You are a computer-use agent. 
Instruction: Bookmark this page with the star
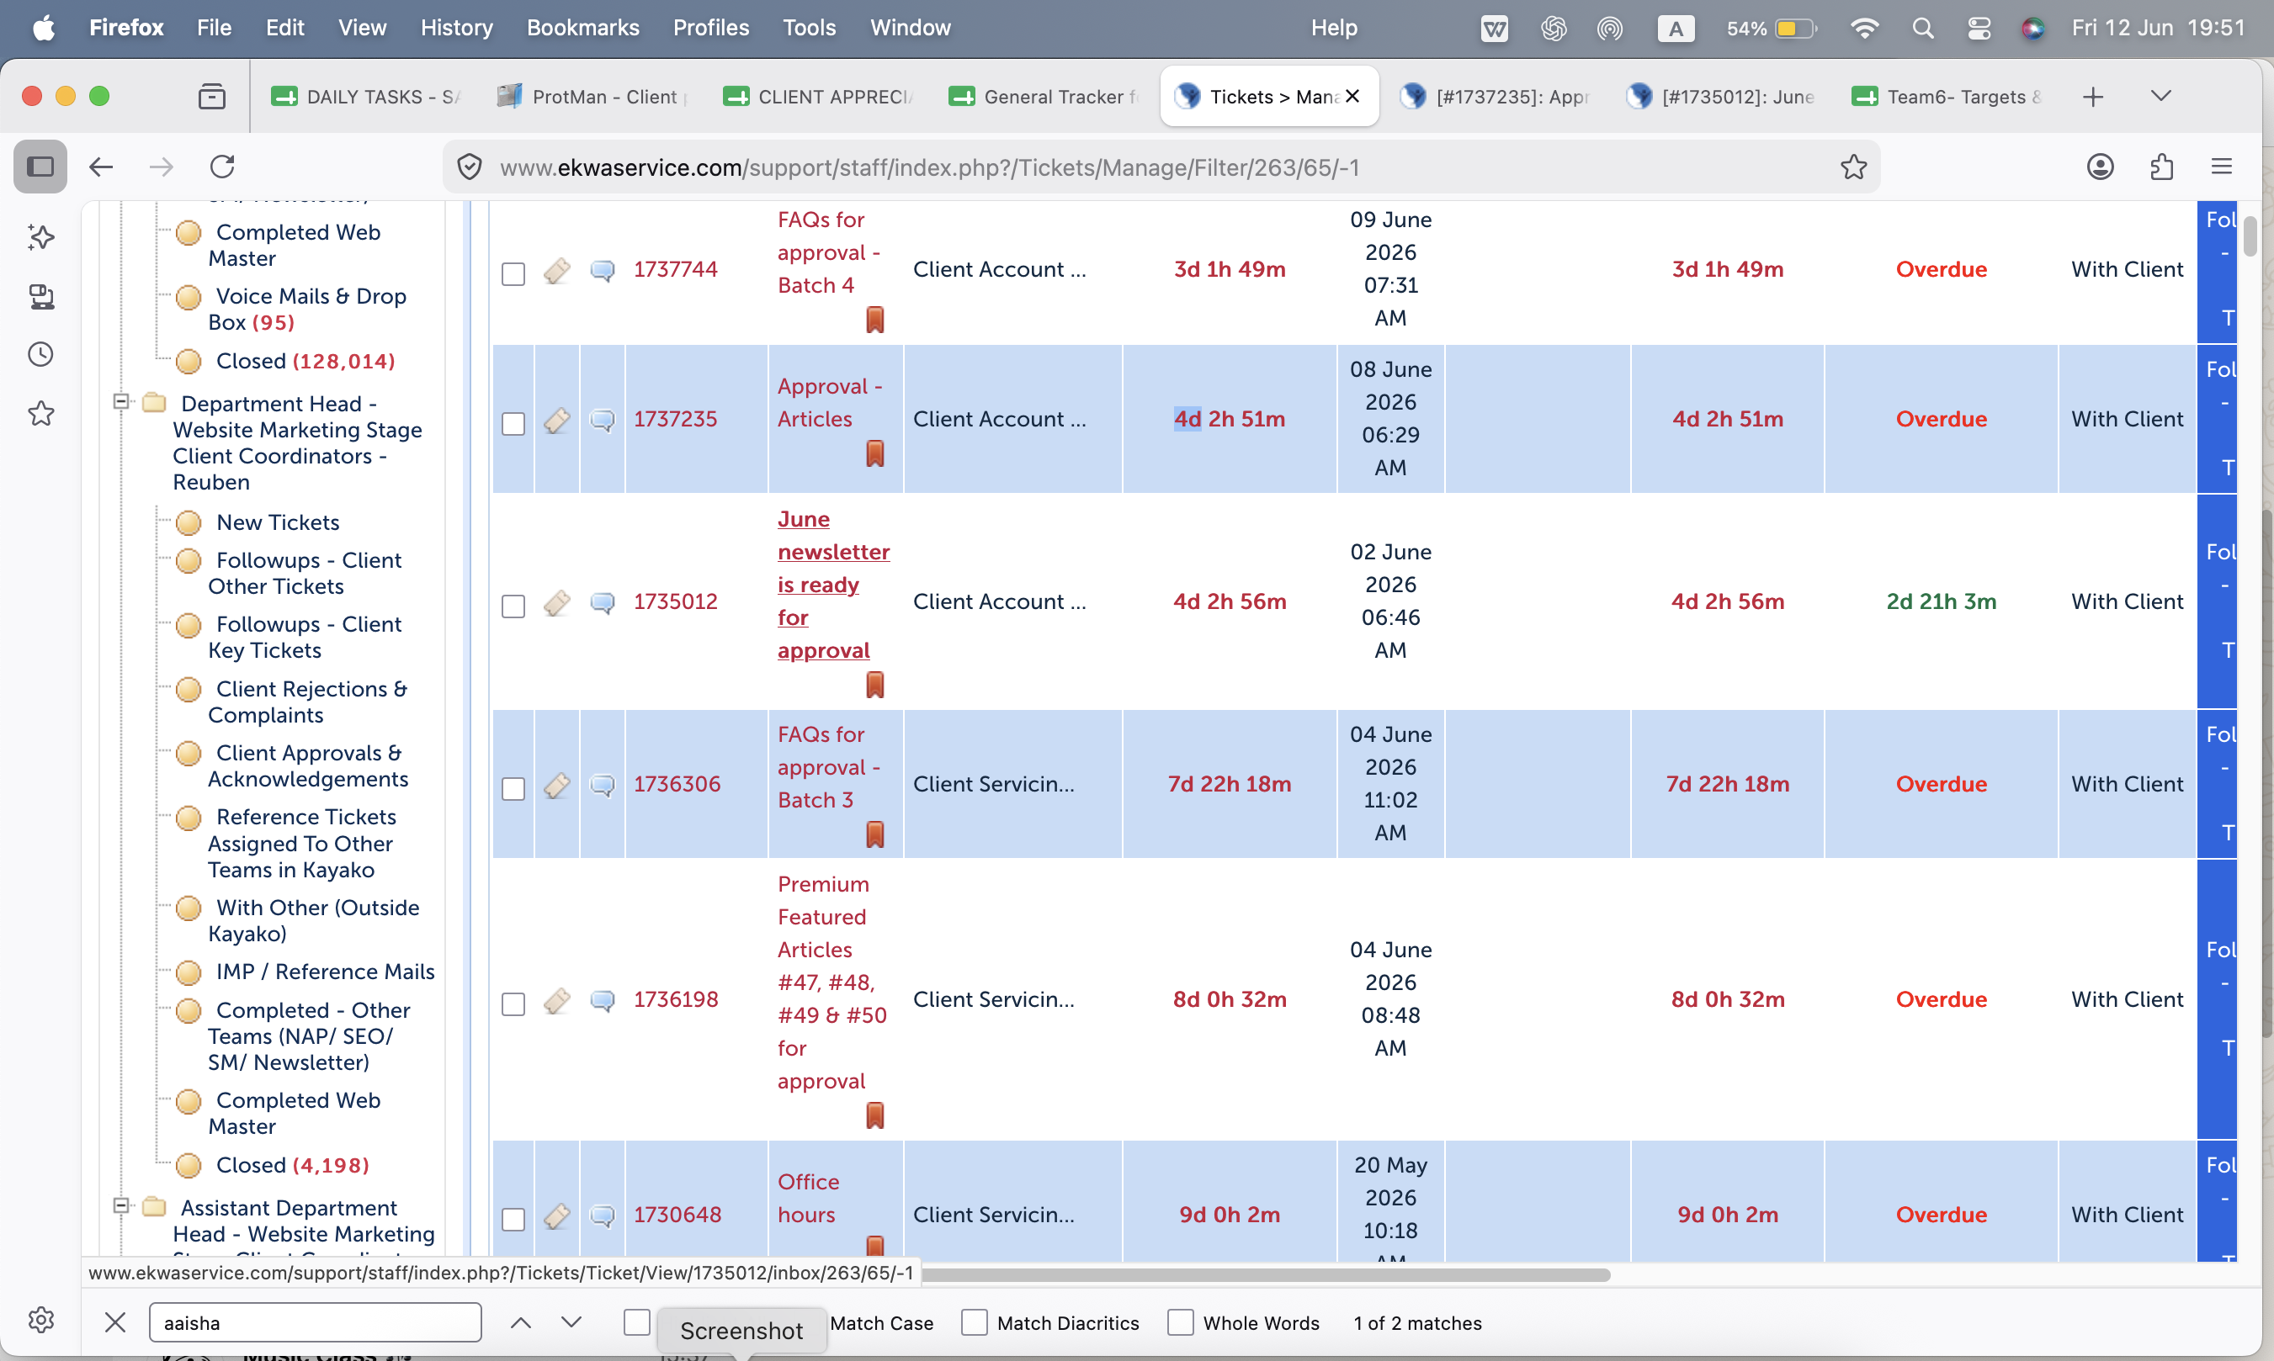[x=1853, y=167]
